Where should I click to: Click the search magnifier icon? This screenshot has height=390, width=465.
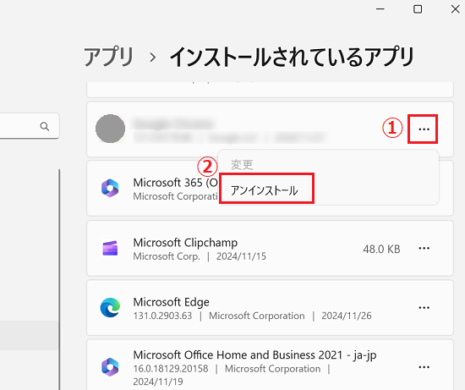(x=45, y=126)
